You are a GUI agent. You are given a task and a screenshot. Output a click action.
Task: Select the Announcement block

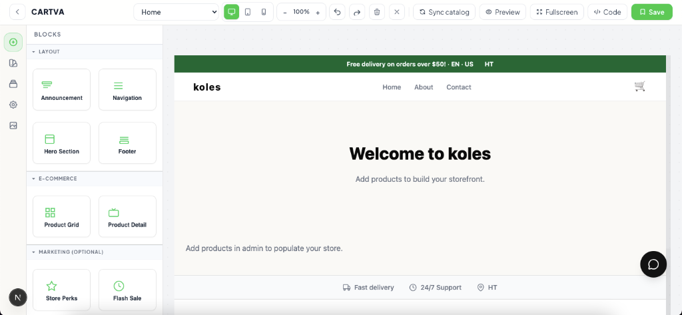[62, 90]
